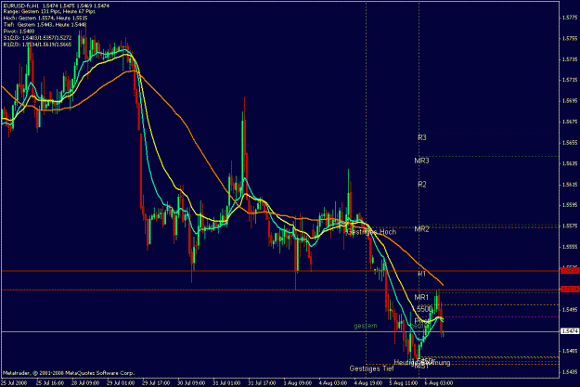Click the 1.5755 price axis label
580x387 pixels.
(x=570, y=38)
